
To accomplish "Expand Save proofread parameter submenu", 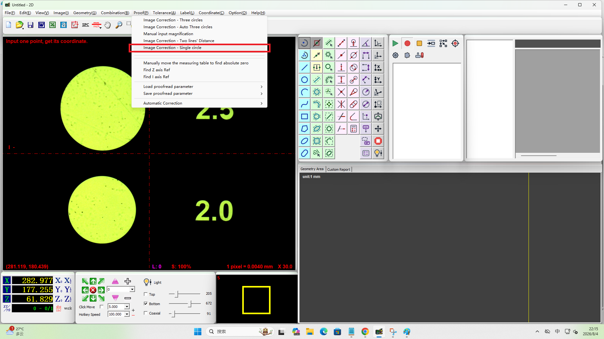I will coord(199,94).
